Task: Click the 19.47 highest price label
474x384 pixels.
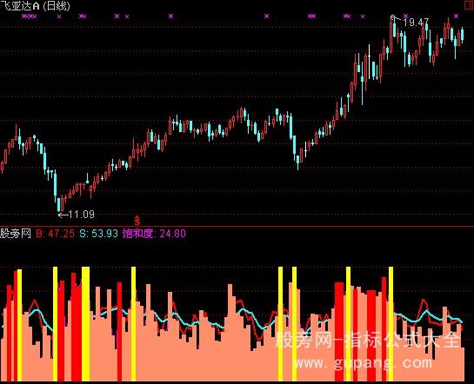Action: tap(416, 22)
